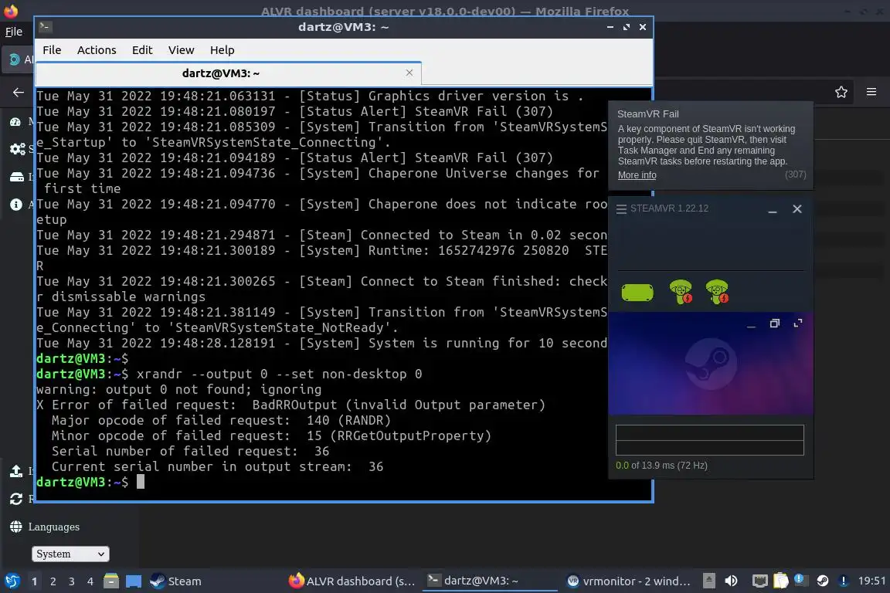Click the '0.0 of 13.9 ms (72 Hz)' text
The image size is (890, 593).
tap(661, 466)
